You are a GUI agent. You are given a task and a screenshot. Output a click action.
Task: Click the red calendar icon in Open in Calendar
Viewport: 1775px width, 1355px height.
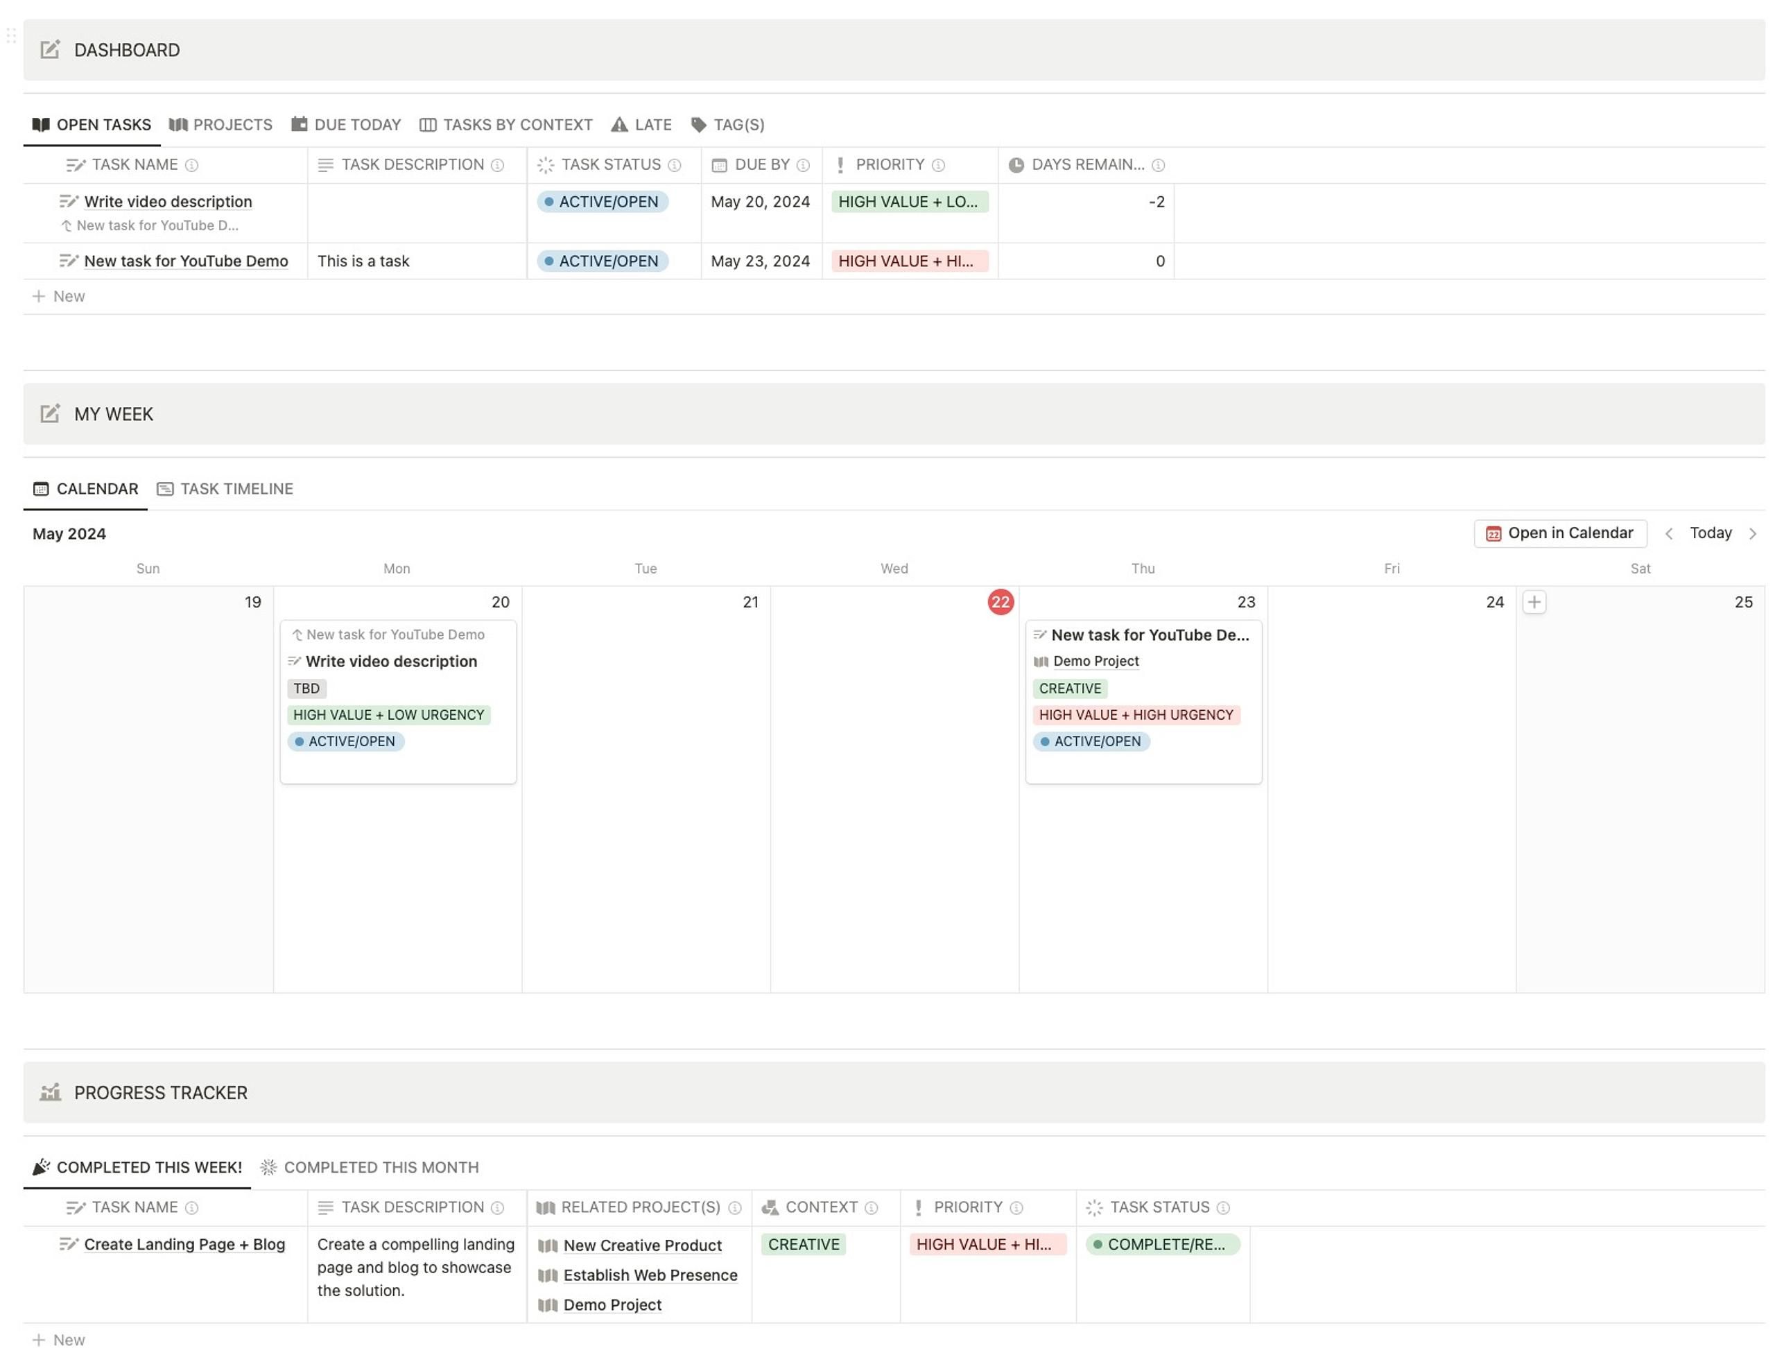tap(1493, 533)
